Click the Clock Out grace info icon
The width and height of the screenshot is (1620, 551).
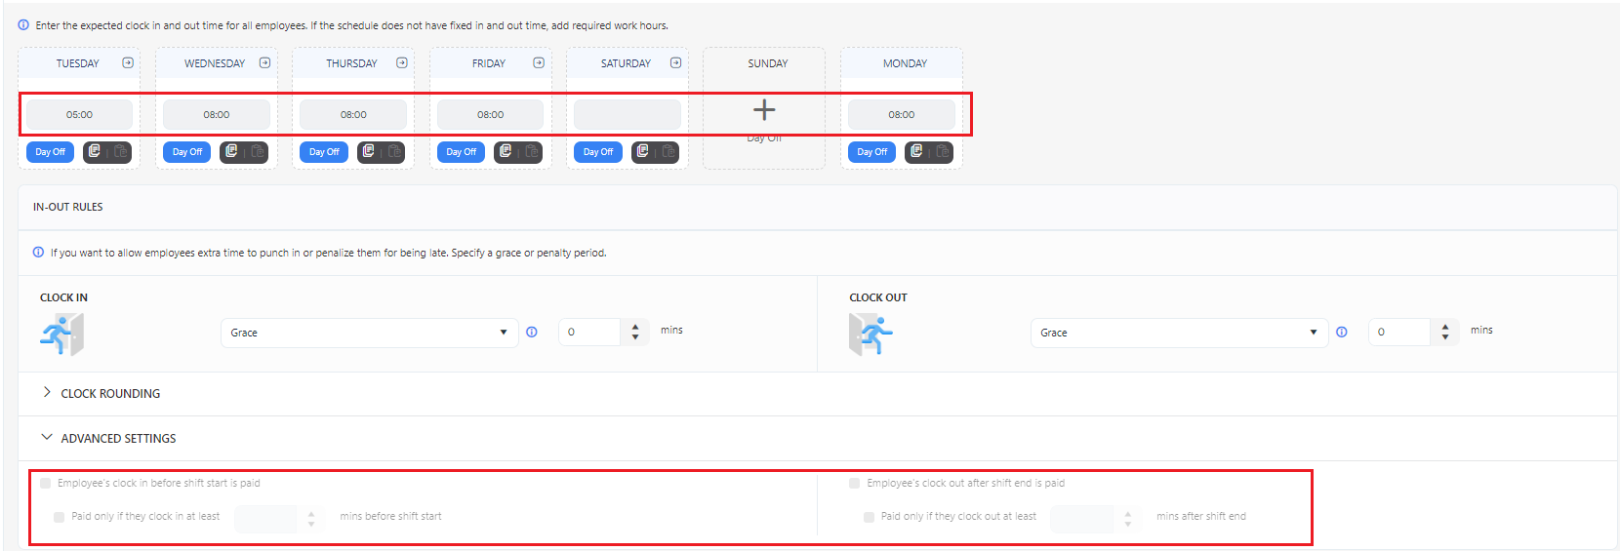click(1342, 332)
